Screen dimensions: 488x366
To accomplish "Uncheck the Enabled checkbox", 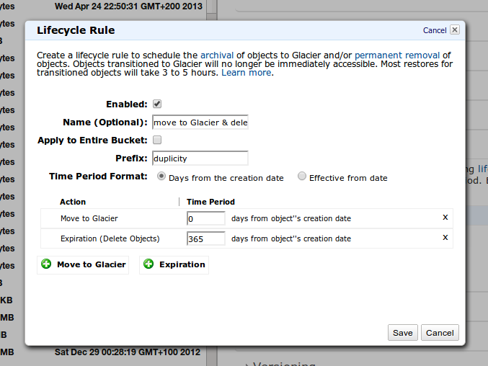I will coord(157,104).
